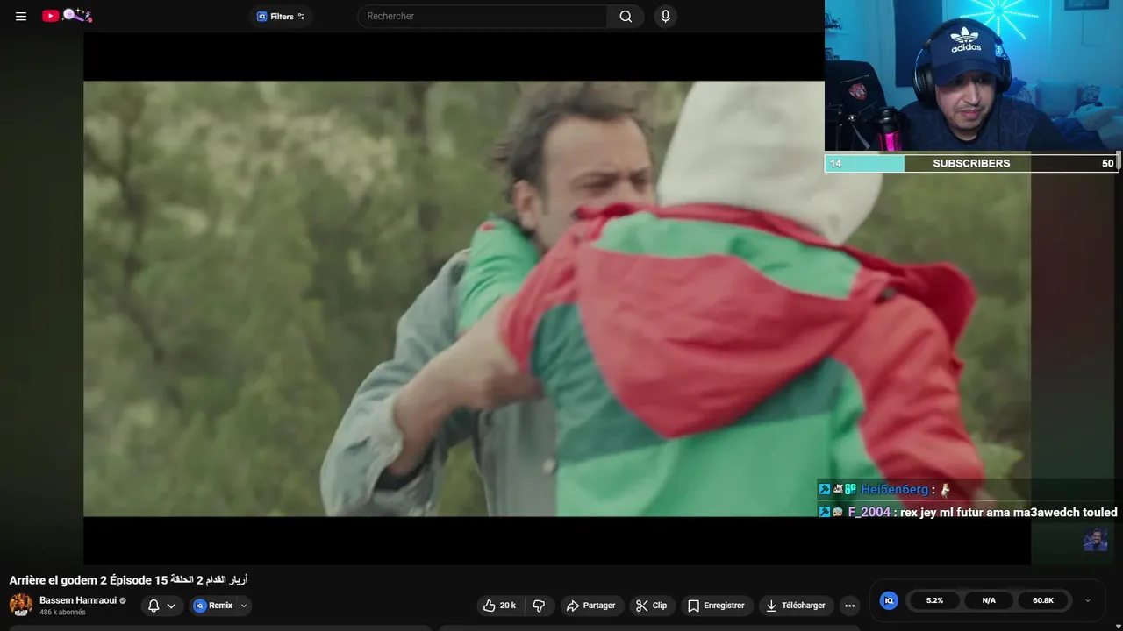Open the IQ Filters button
Screen dimensions: 1123x631
point(281,16)
